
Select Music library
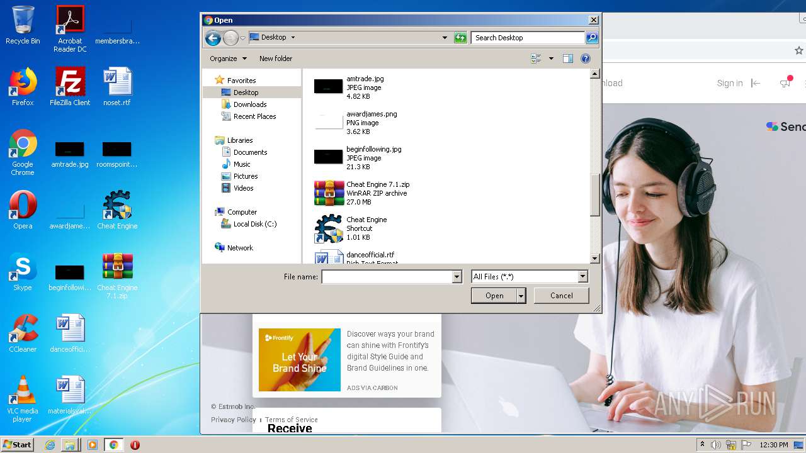click(242, 164)
